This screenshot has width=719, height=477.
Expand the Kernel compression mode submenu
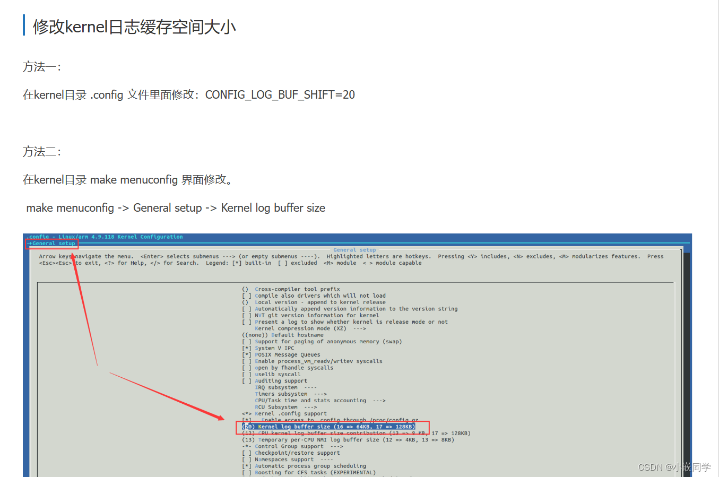297,328
